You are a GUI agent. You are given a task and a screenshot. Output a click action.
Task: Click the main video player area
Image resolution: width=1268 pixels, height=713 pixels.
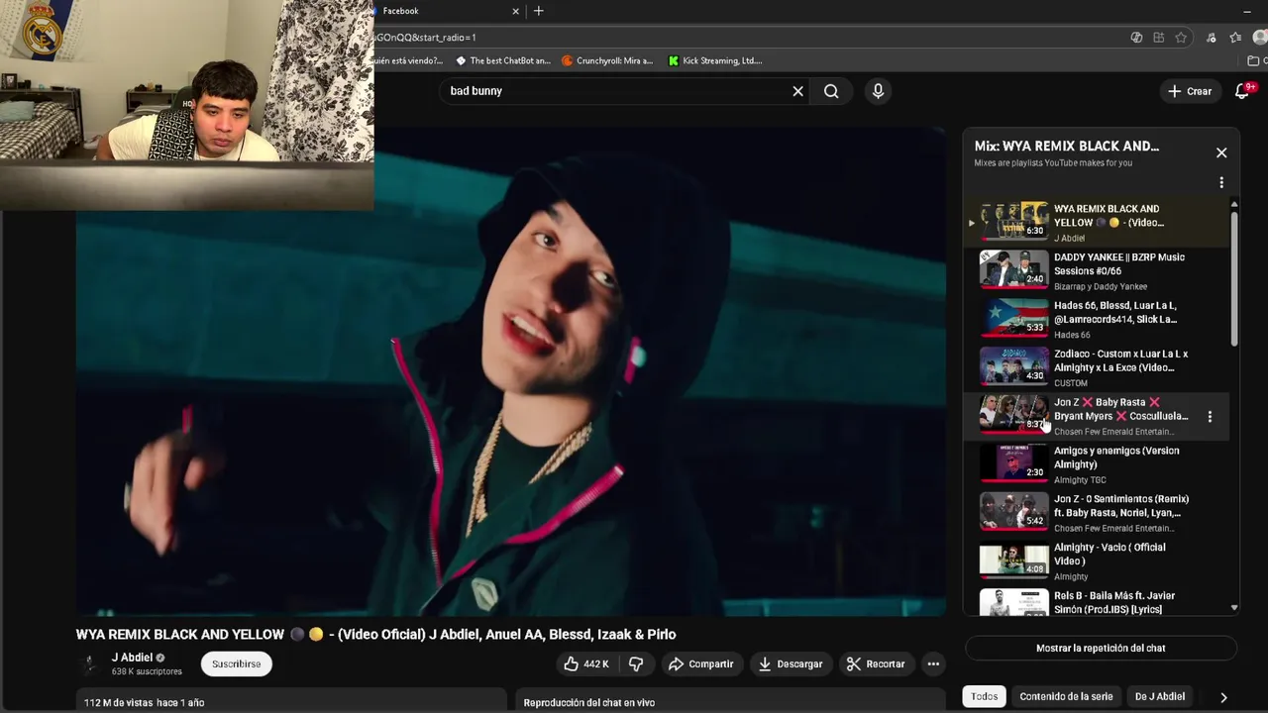click(x=511, y=372)
